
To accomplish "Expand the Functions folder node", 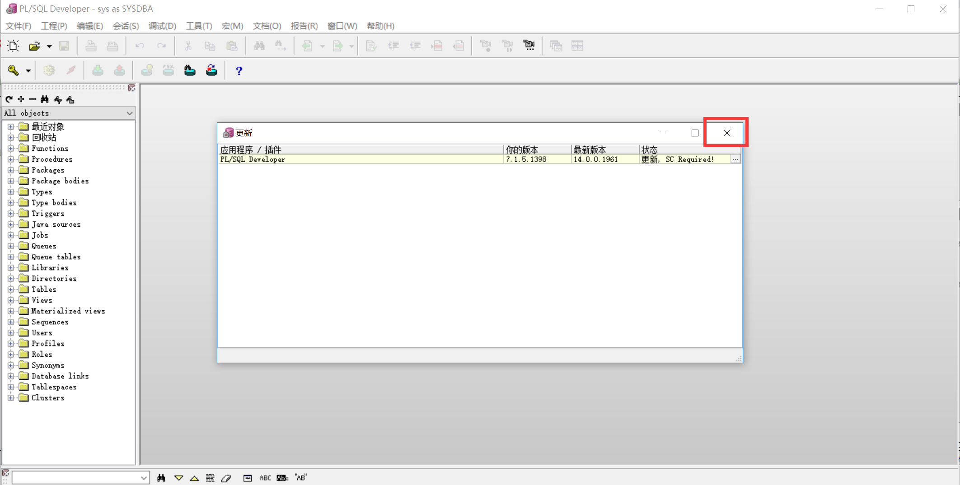I will (11, 149).
